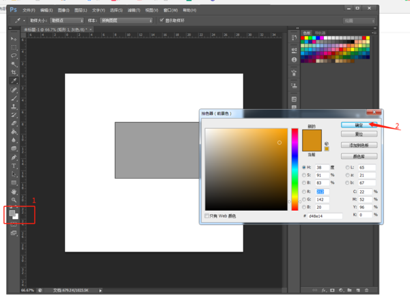410x296 pixels.
Task: Open the Color Libraries button
Action: [359, 156]
